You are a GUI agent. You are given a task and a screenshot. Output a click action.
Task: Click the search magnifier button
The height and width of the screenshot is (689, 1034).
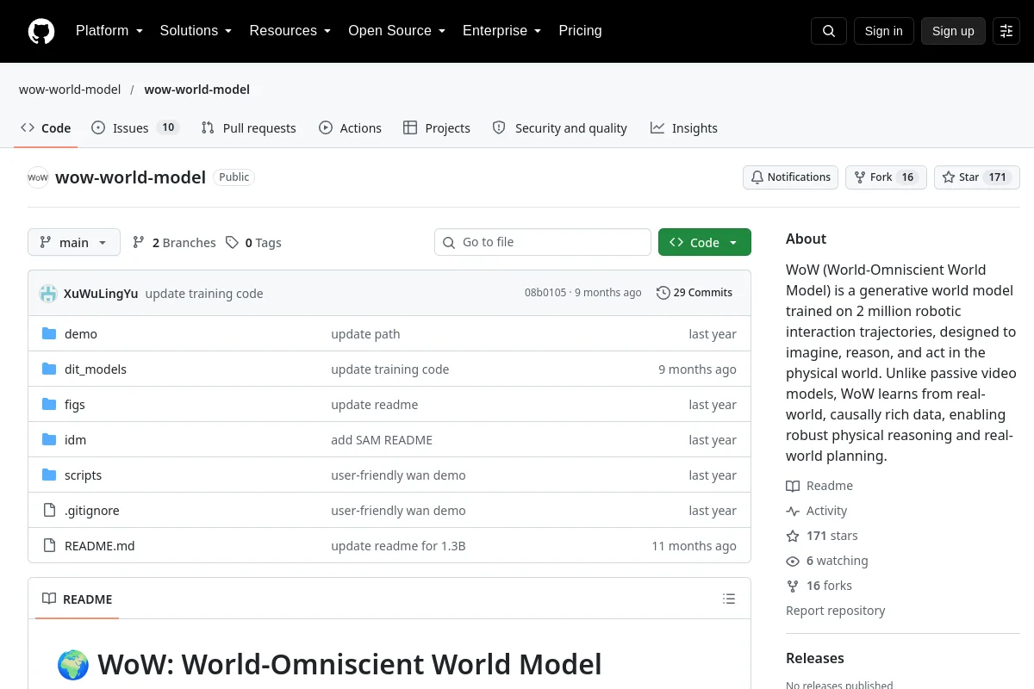tap(829, 31)
